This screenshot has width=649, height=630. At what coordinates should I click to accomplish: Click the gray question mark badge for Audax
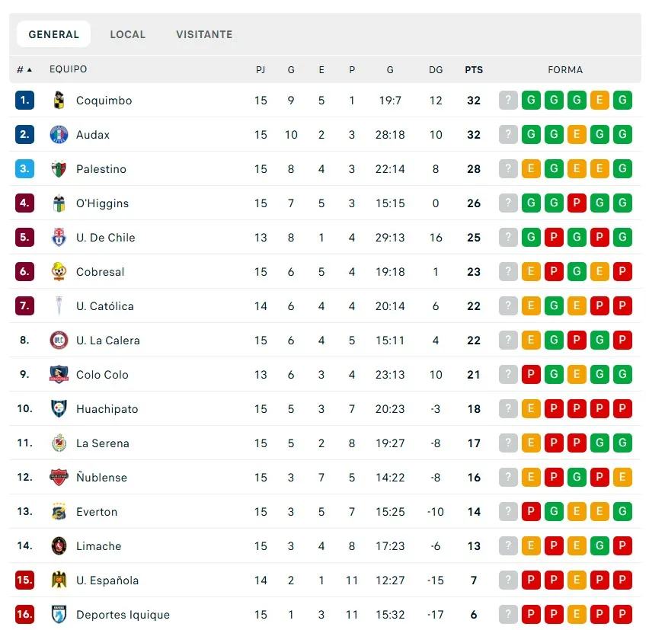[x=508, y=135]
